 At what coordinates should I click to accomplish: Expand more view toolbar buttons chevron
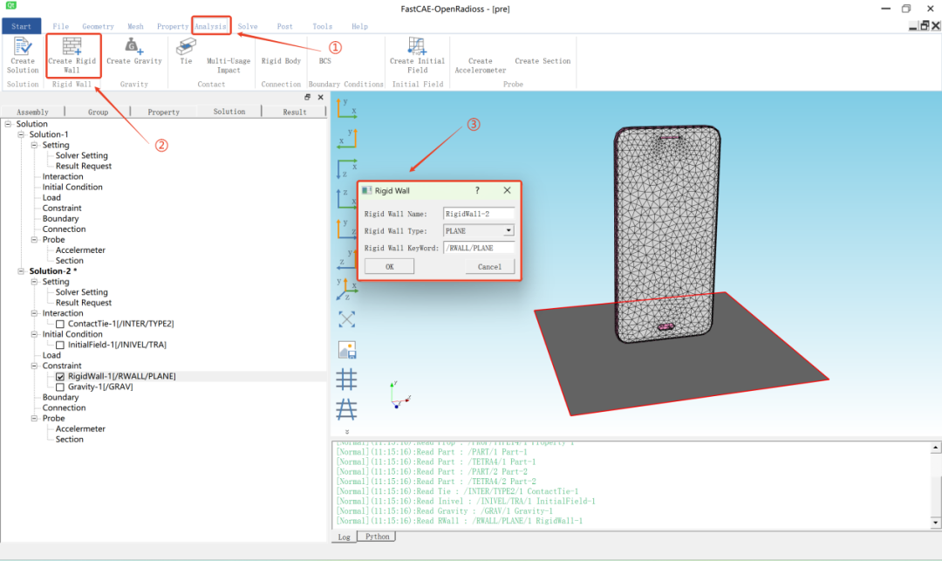(x=346, y=431)
